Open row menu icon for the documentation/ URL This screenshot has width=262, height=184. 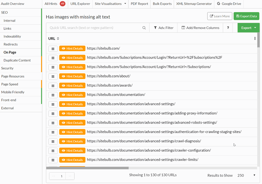tap(53, 95)
